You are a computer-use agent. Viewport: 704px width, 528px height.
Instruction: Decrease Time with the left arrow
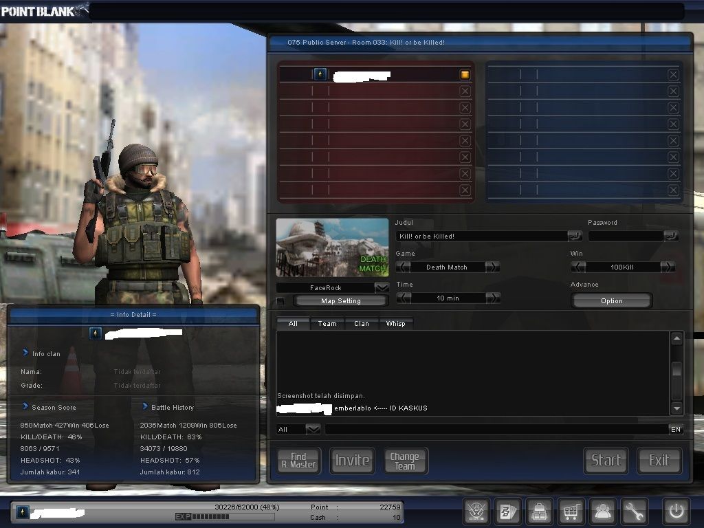tap(404, 298)
